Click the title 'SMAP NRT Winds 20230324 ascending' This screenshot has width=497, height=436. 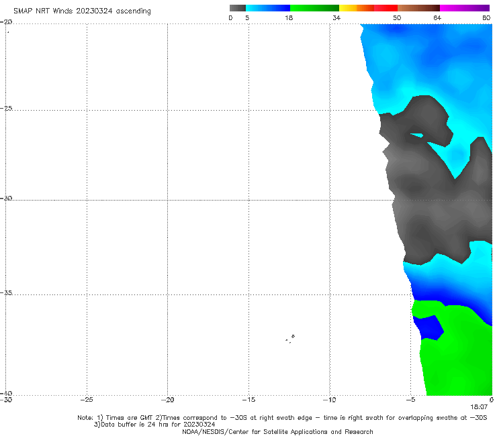[82, 11]
